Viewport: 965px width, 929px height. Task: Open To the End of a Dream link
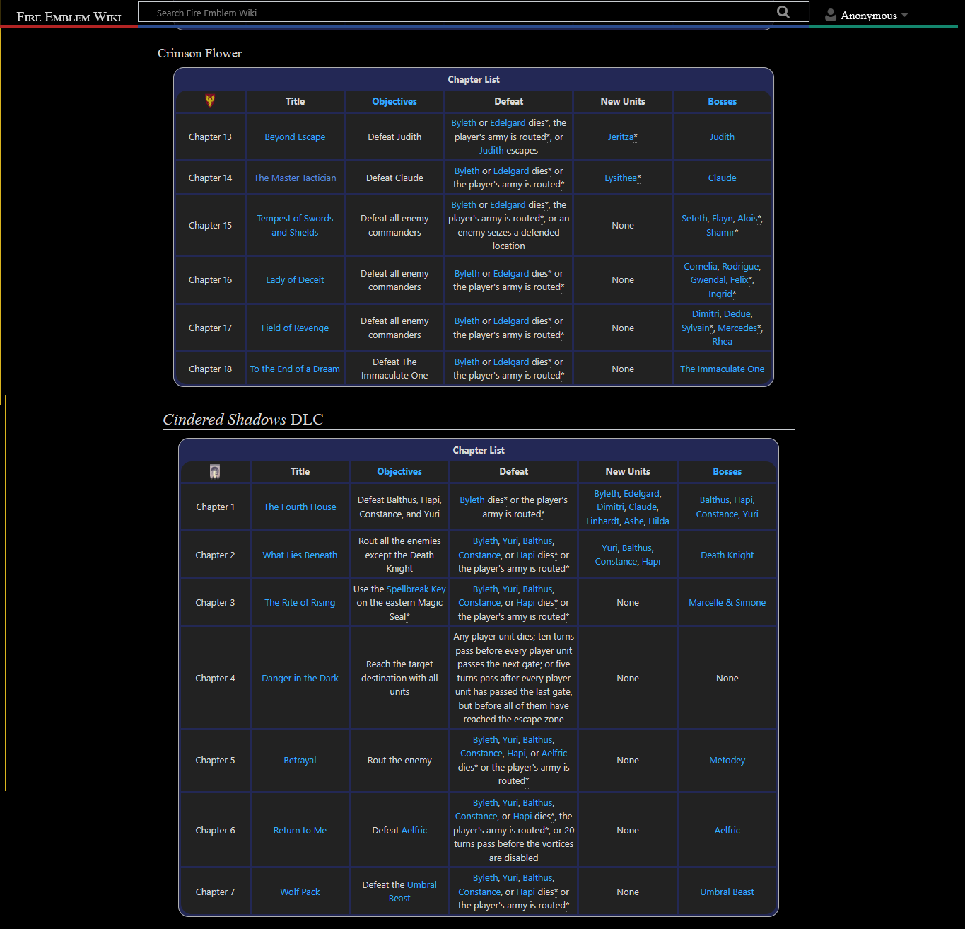(295, 369)
